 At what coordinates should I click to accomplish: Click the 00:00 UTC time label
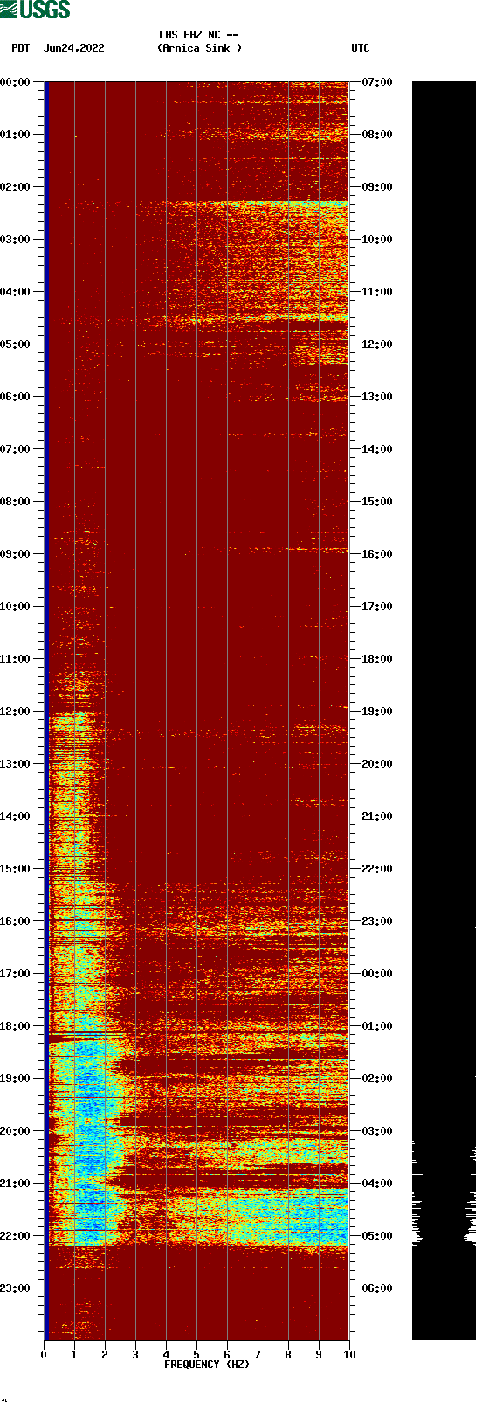(377, 973)
